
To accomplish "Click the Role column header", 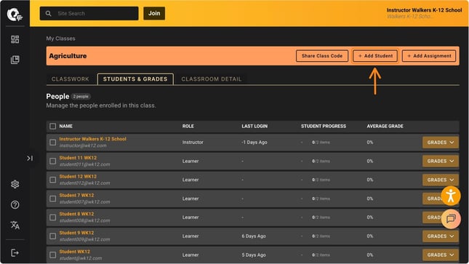I will click(x=188, y=126).
